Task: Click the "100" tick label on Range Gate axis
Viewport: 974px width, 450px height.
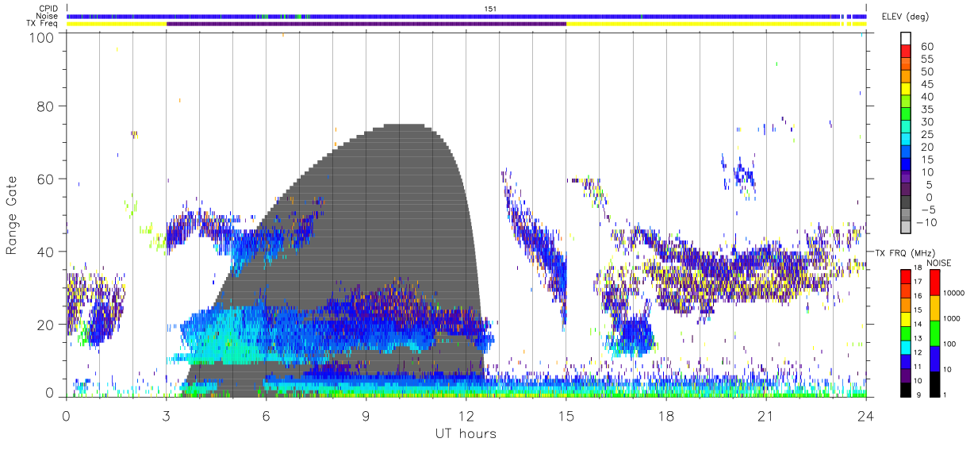Action: (x=43, y=37)
